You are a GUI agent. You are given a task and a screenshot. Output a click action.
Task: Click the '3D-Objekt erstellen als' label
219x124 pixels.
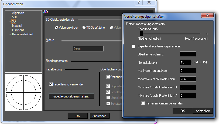coord(60,20)
